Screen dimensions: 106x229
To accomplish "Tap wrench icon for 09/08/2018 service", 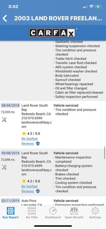I will click(x=4, y=167).
